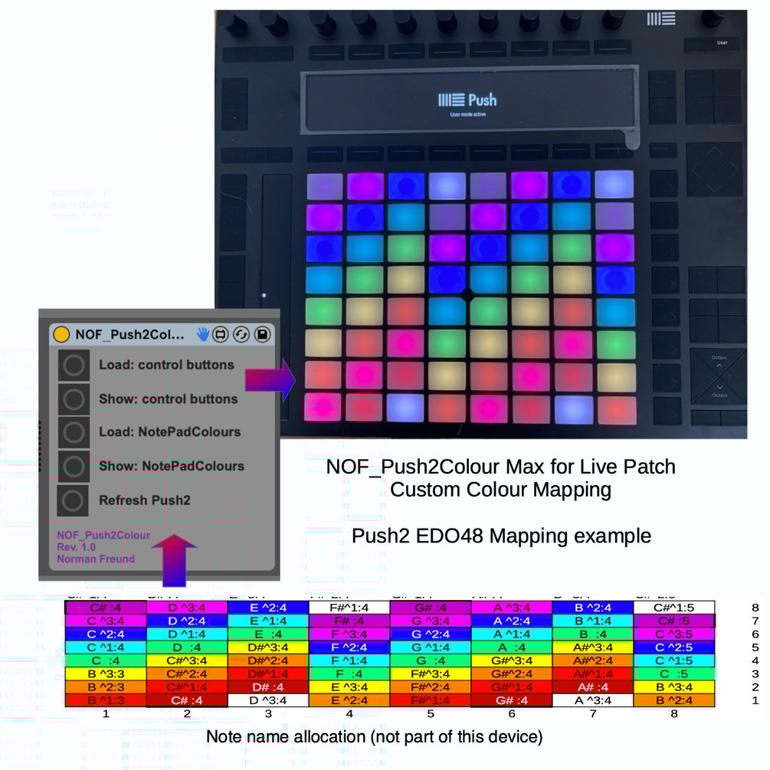770x770 pixels.
Task: Click the 'Rev. 1.0' text in device
Action: pos(76,547)
